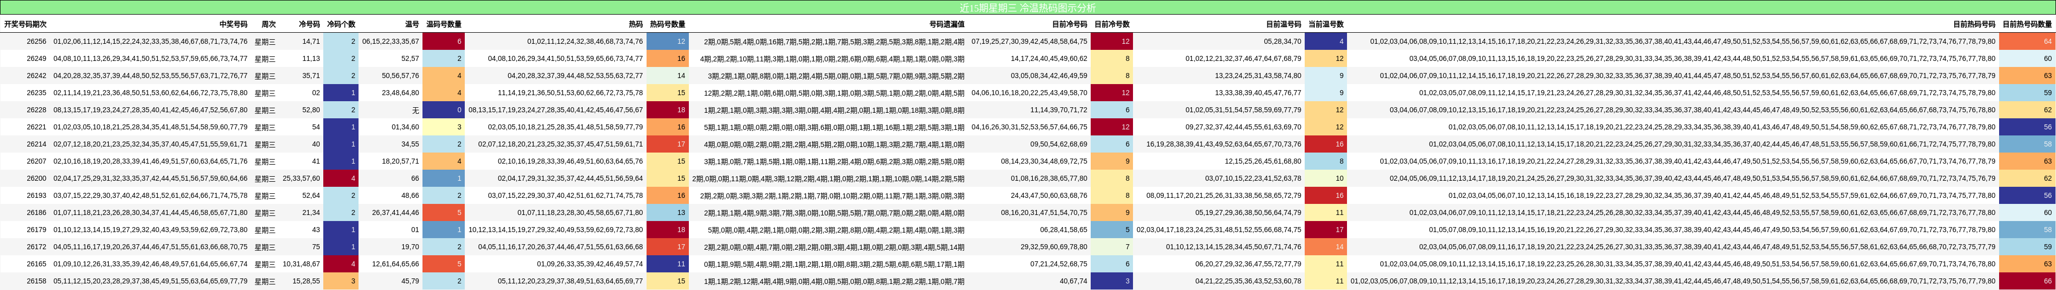The height and width of the screenshot is (290, 2056).
Task: Click warm numbers cell 06,15,22,33,35,67
Action: click(390, 41)
